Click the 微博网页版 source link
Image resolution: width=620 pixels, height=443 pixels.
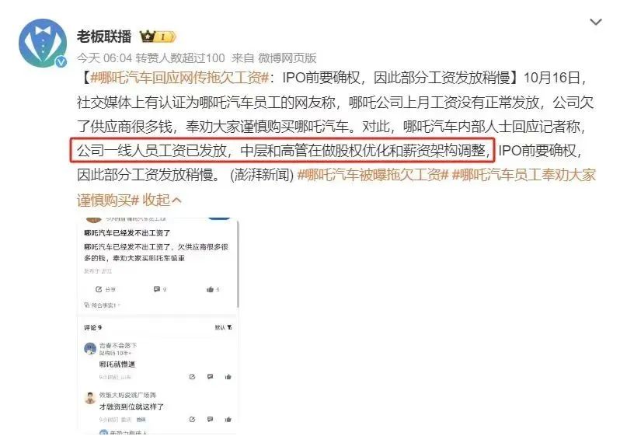pos(287,58)
